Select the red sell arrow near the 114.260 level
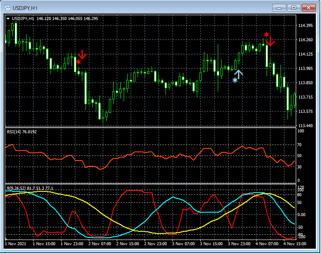 pyautogui.click(x=270, y=41)
